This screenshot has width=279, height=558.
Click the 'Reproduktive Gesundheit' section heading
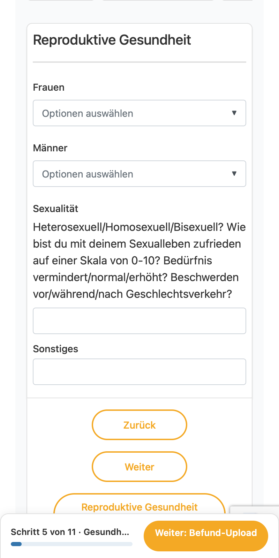click(x=112, y=40)
